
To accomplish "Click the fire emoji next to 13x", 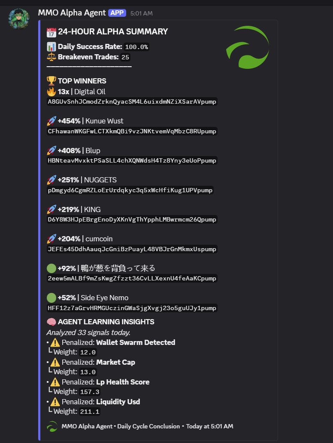I will [x=51, y=92].
